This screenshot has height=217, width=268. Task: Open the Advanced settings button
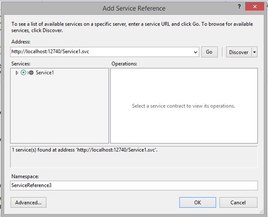(x=28, y=202)
